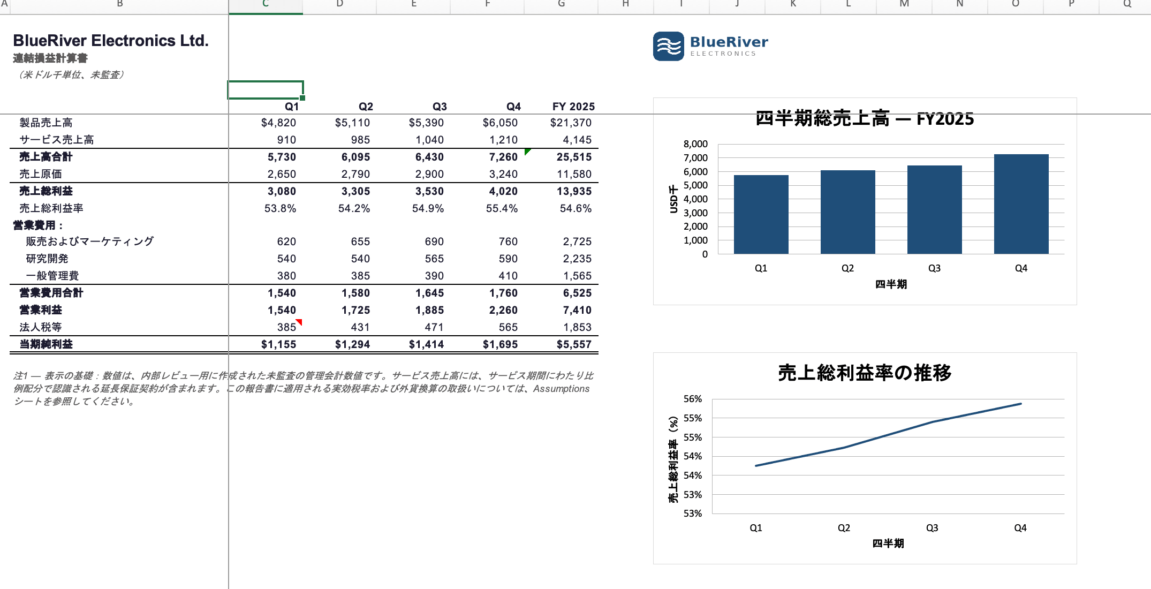Click the BlueRiver Electronics logo image
This screenshot has height=589, width=1151.
click(x=710, y=46)
